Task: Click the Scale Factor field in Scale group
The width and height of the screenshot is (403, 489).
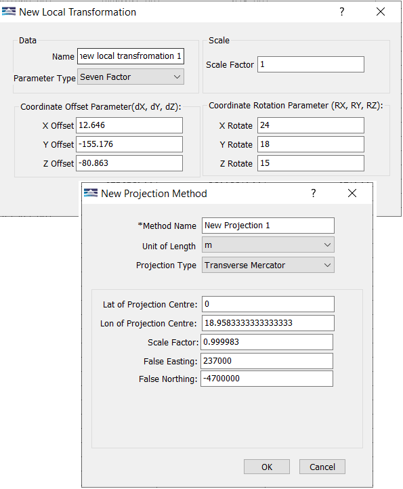Action: [311, 64]
